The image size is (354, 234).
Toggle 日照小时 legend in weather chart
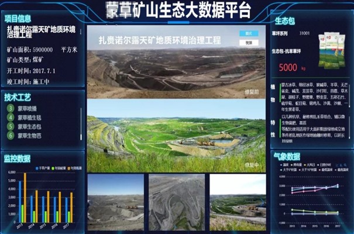(x=324, y=165)
